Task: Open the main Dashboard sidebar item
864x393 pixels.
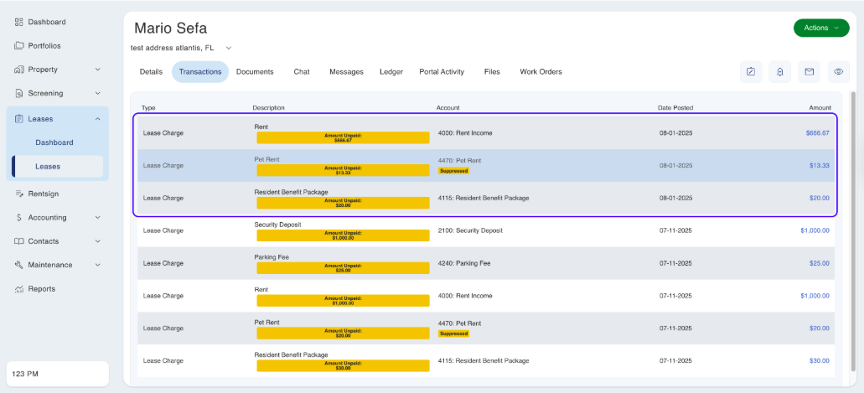Action: (x=46, y=22)
